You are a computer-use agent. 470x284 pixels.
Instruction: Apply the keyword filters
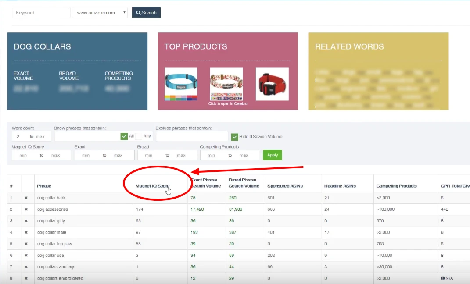pos(273,155)
